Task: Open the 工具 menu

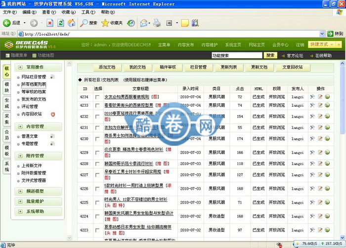Action: coord(88,12)
